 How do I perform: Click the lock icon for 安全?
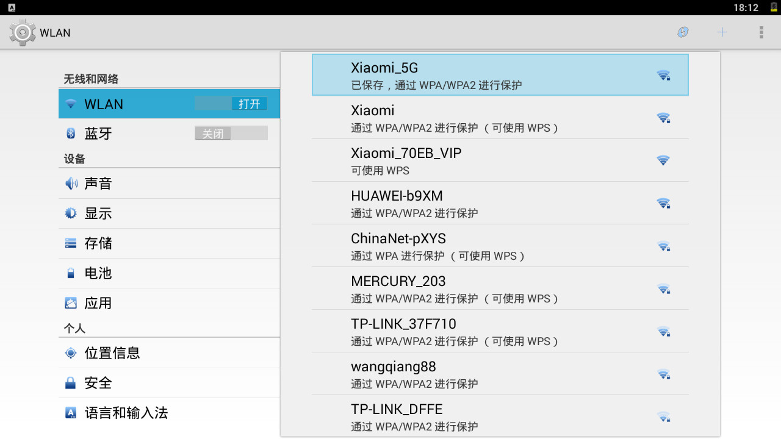click(x=71, y=383)
